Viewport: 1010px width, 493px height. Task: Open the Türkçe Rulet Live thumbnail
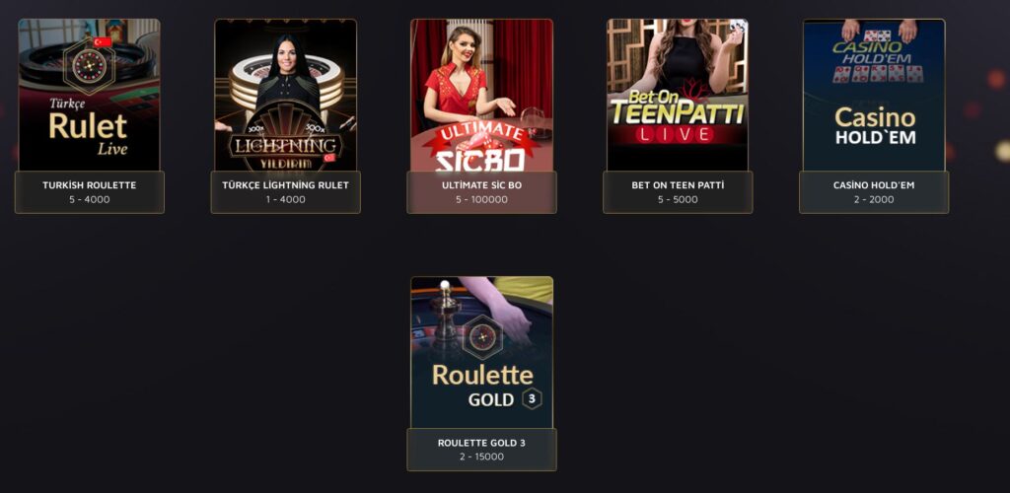89,95
